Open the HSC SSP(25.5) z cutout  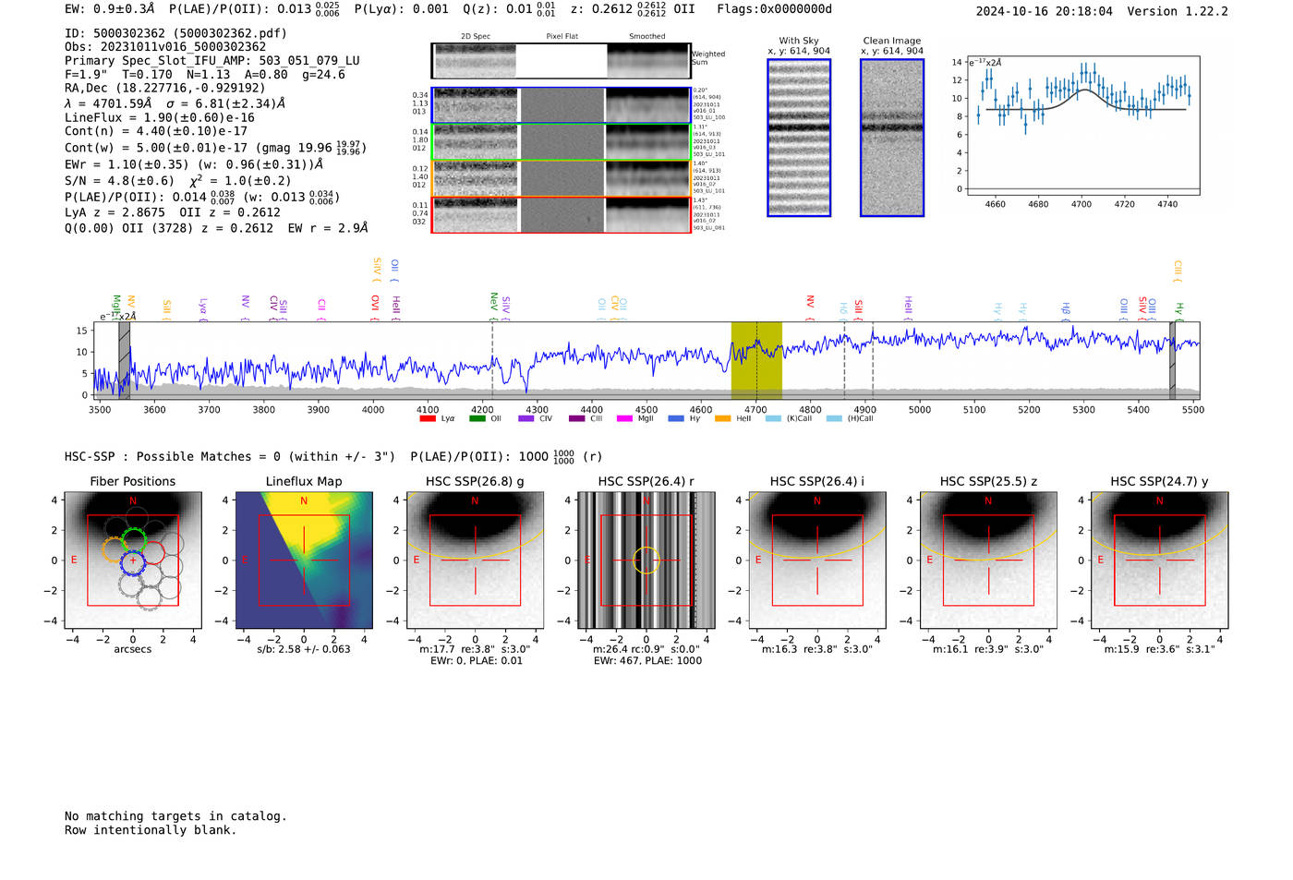988,560
